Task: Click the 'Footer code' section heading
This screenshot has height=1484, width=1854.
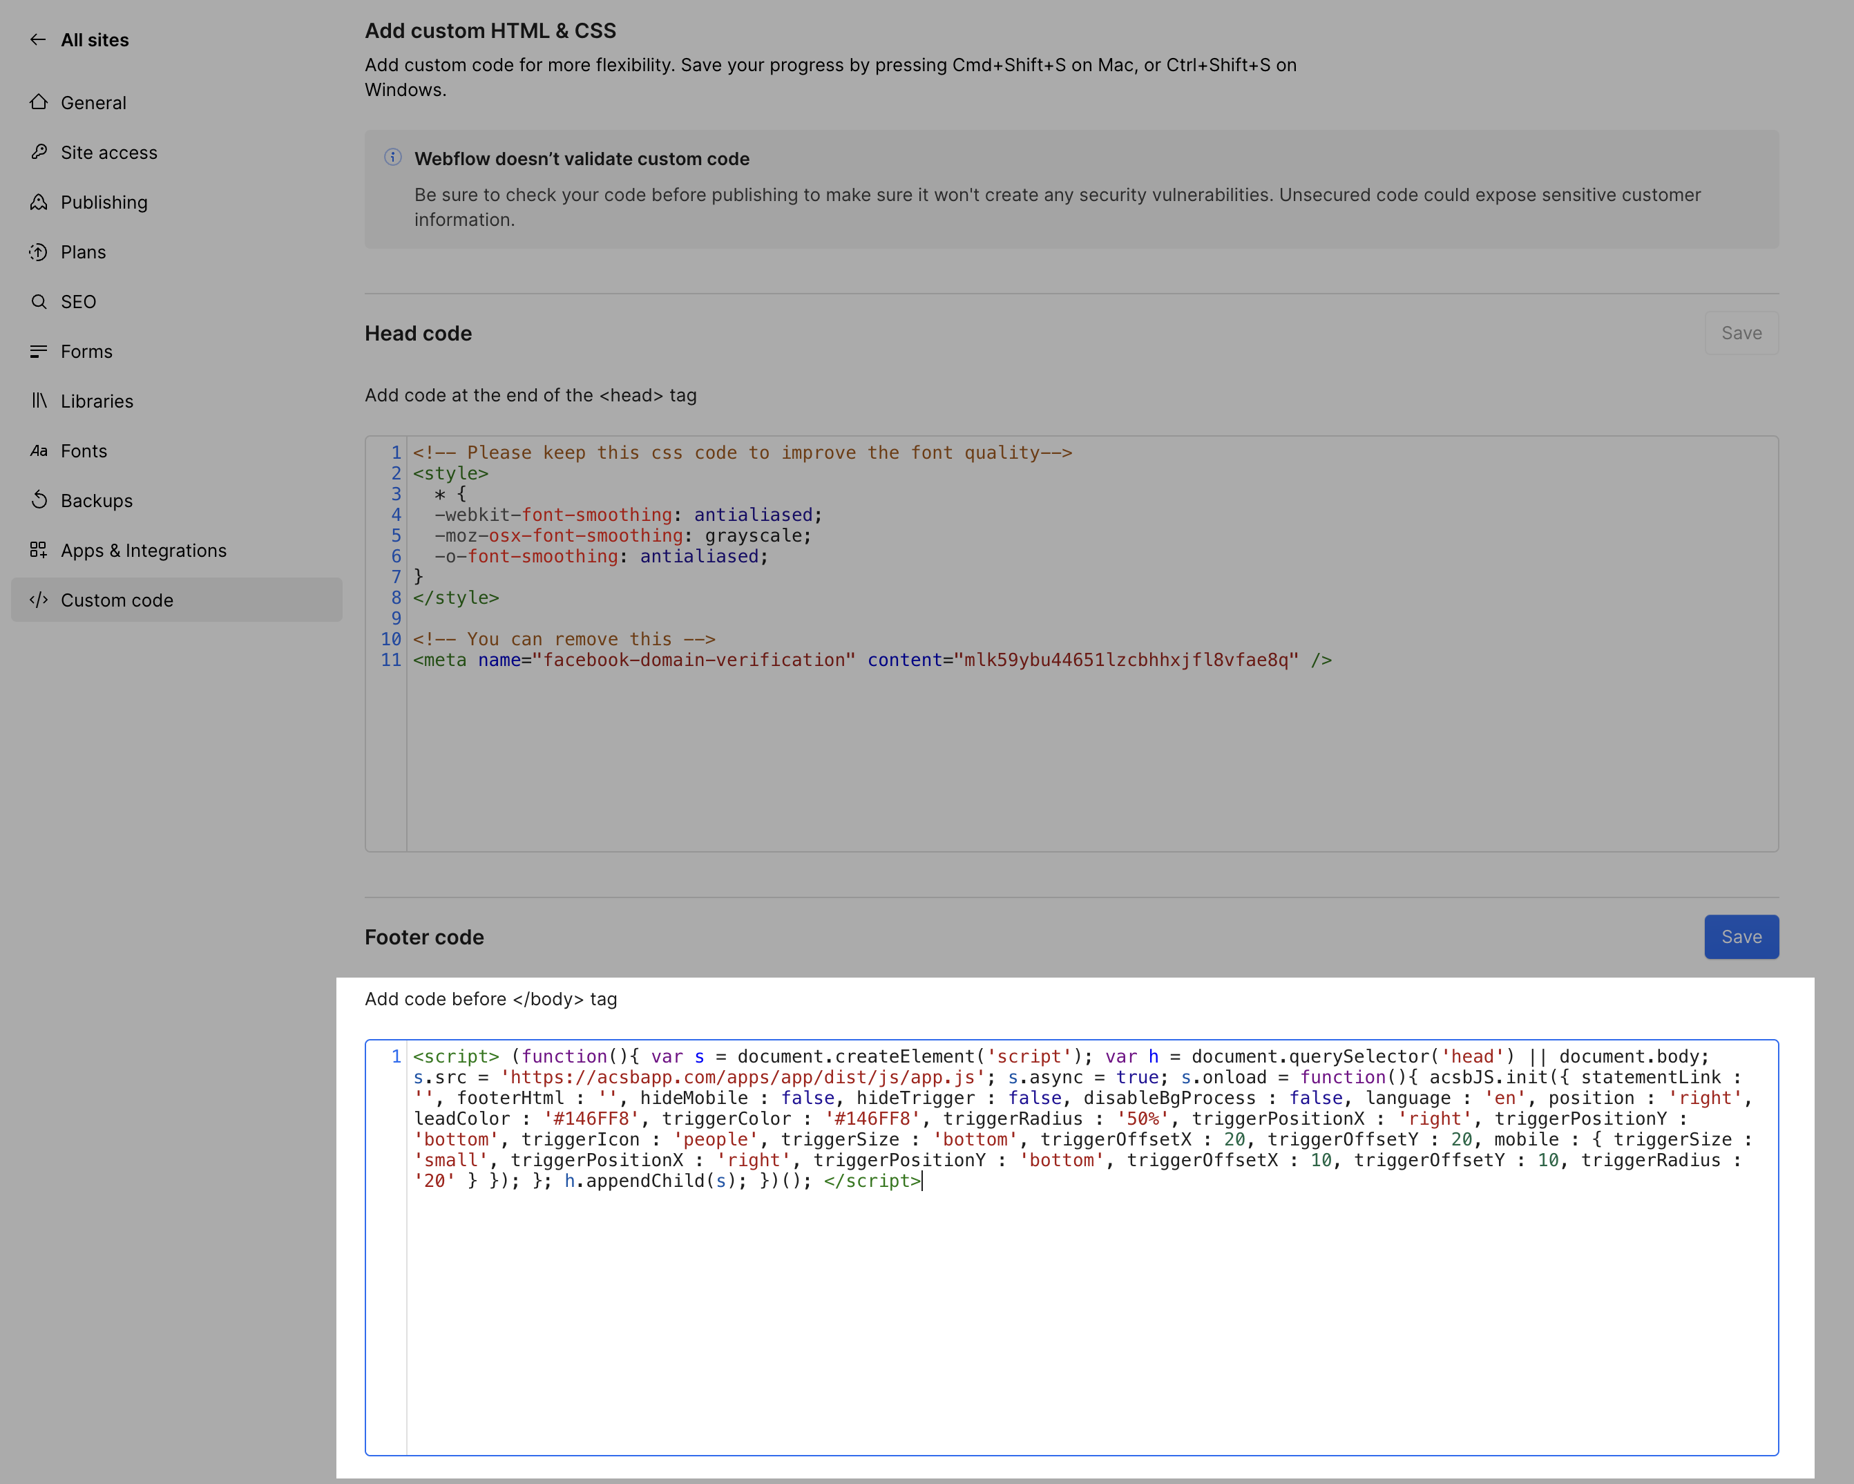Action: coord(424,937)
